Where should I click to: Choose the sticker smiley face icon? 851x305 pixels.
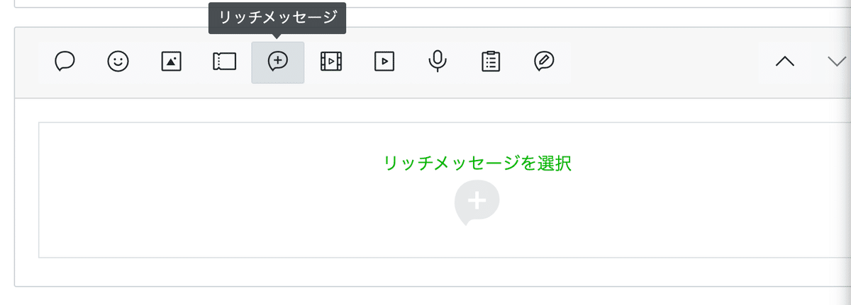tap(118, 62)
